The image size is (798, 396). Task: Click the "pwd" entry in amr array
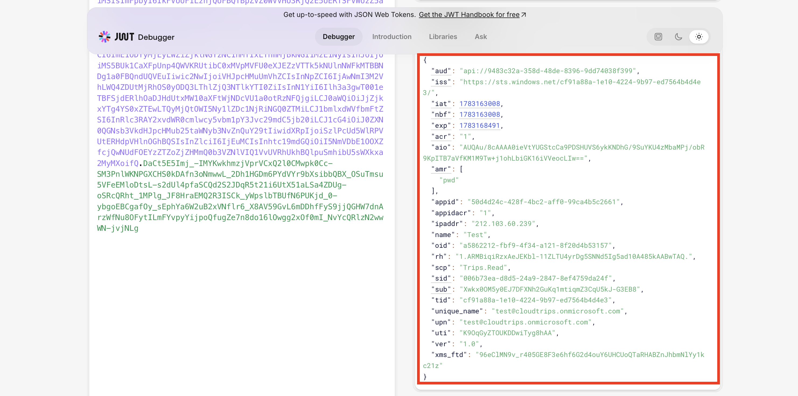click(x=449, y=180)
